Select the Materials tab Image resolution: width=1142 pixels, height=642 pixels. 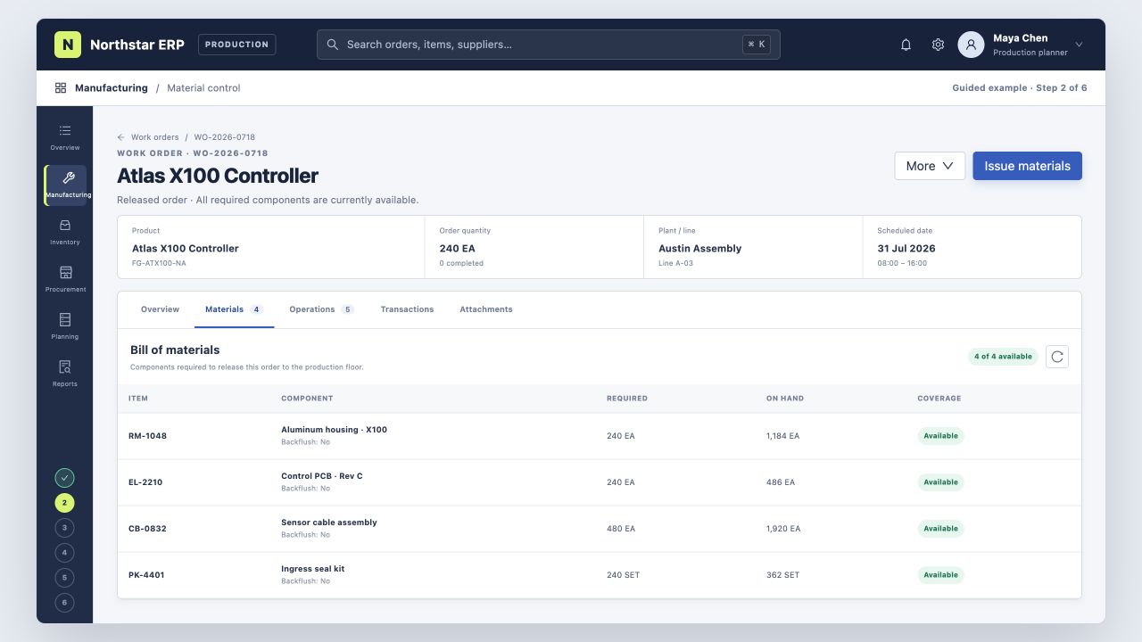pos(234,309)
